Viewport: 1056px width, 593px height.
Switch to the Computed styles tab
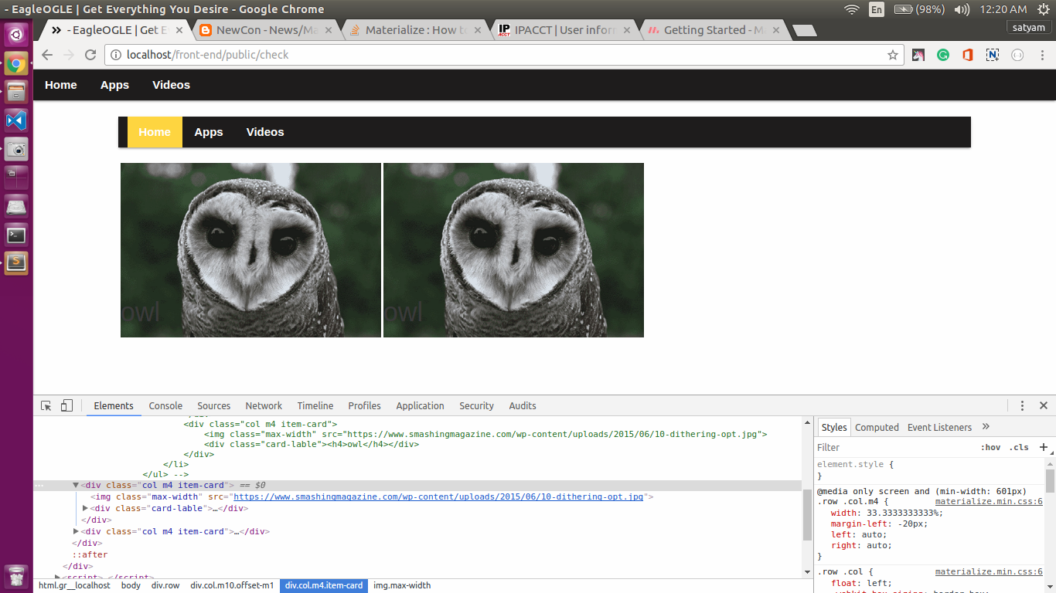tap(877, 427)
